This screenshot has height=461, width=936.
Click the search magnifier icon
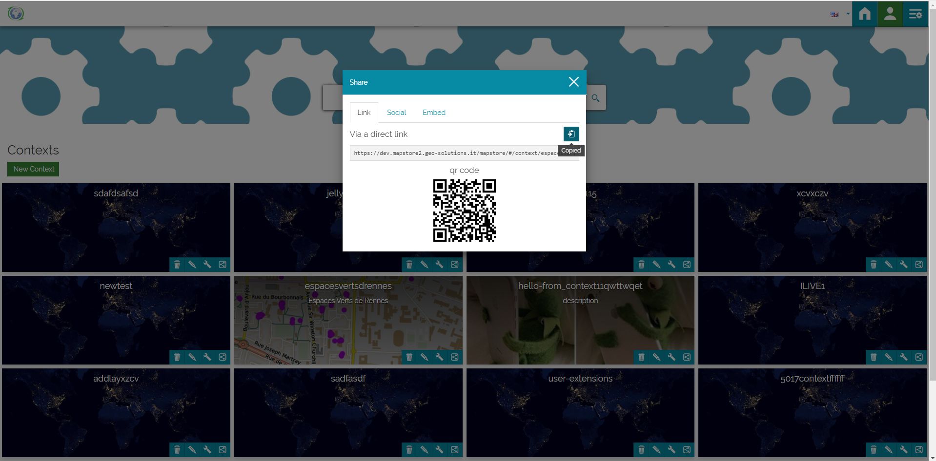point(595,98)
